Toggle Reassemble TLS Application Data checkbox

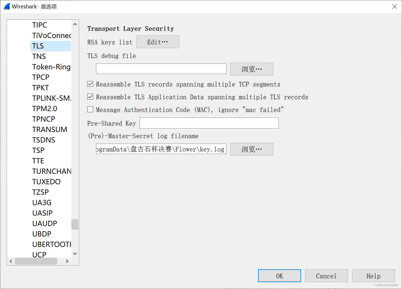point(90,97)
